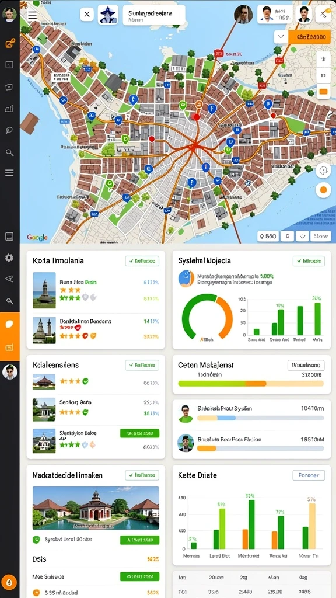Open the first pavilion thumbnail in Kalalesnariens
The height and width of the screenshot is (598, 336).
[x=44, y=381]
